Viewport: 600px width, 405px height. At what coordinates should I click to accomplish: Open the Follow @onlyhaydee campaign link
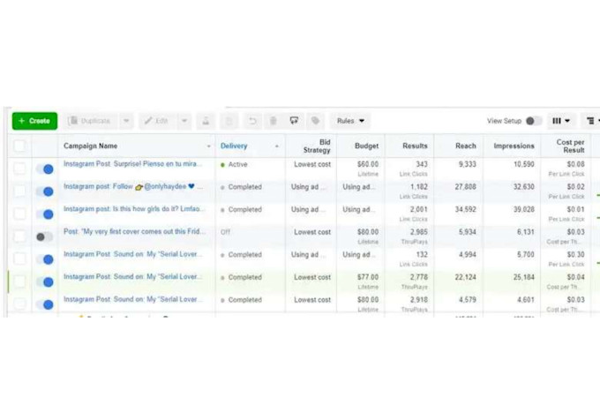click(132, 186)
